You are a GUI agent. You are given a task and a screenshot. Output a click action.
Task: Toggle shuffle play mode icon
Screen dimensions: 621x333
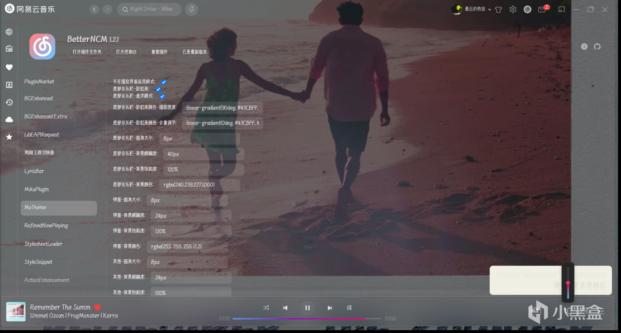pos(266,308)
